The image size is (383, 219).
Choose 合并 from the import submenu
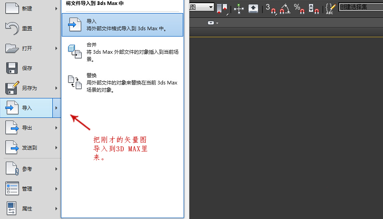pos(122,52)
